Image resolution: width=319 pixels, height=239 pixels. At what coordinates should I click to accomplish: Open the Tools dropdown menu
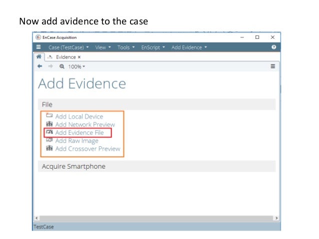point(126,47)
